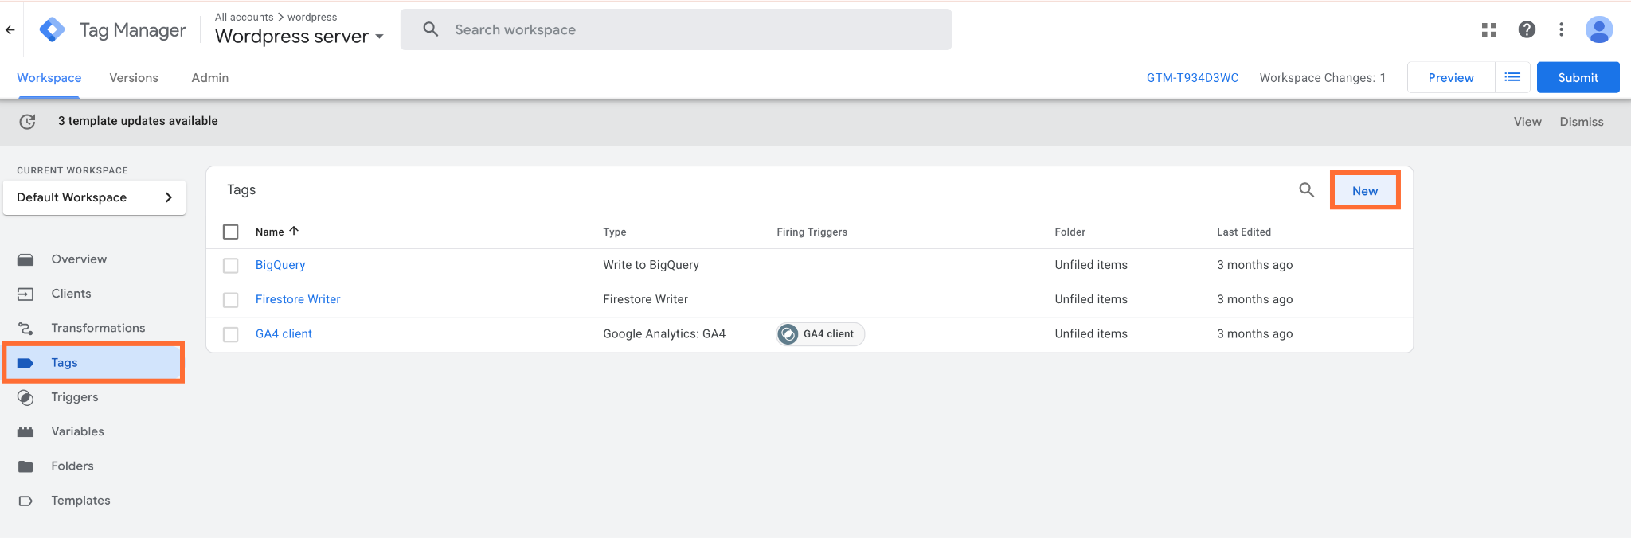
Task: Click the wordpress breadcrumb link
Action: click(312, 17)
